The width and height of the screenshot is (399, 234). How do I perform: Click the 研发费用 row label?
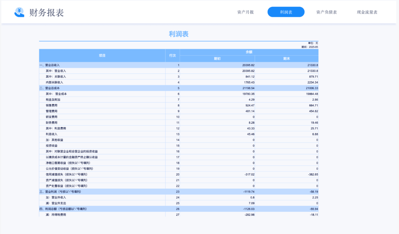click(x=52, y=117)
